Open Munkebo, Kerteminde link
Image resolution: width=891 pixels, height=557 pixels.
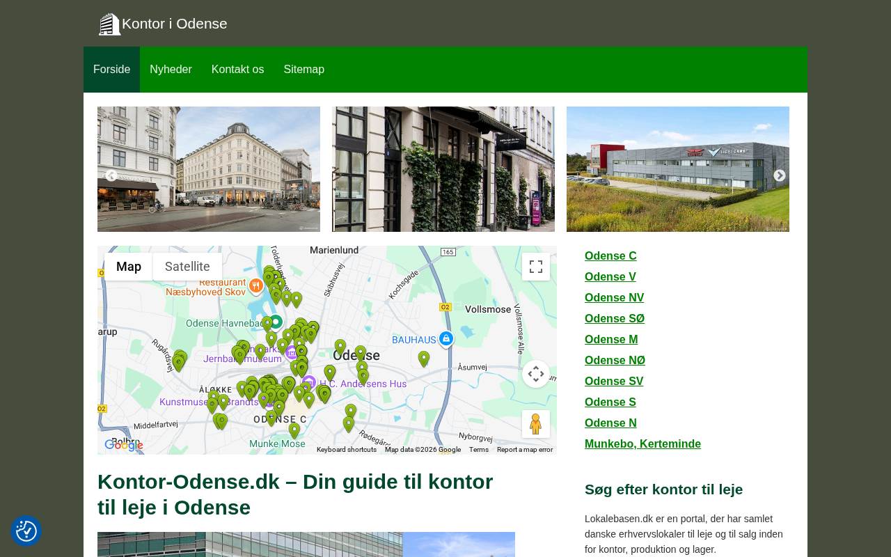[x=642, y=444]
